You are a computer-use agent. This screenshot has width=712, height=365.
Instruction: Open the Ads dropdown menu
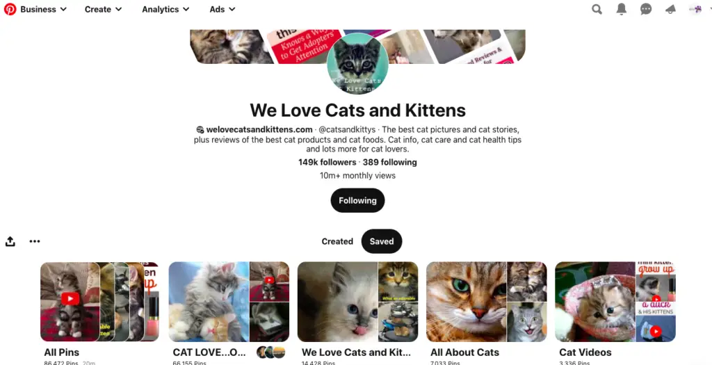tap(222, 9)
